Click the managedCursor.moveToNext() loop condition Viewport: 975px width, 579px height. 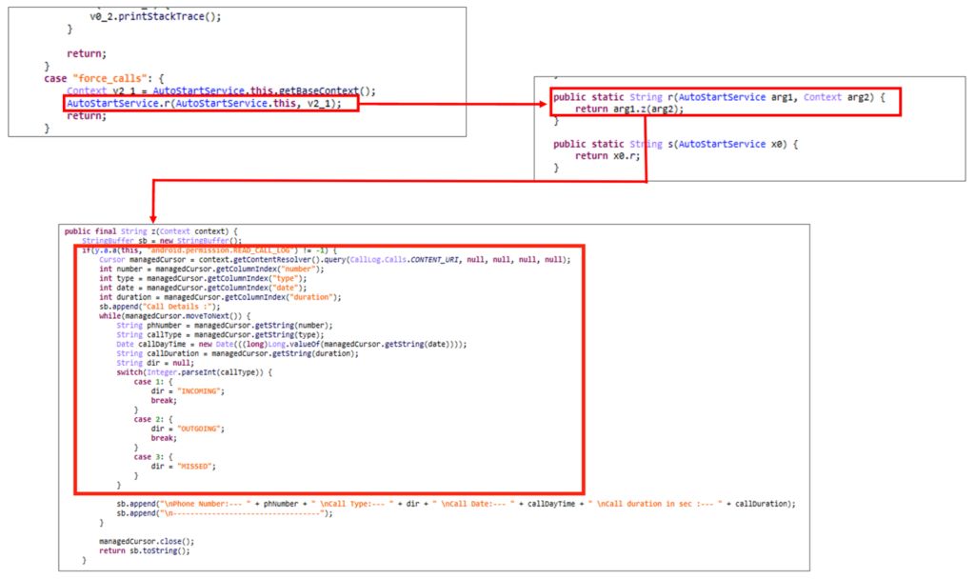[166, 315]
